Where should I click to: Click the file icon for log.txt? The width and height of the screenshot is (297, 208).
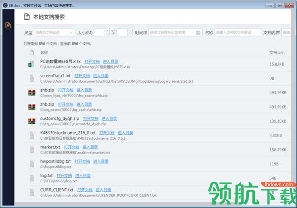tap(32, 178)
